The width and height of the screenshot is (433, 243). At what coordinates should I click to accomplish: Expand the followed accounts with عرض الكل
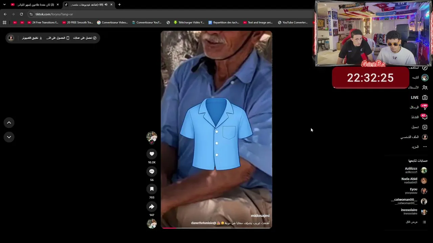[x=416, y=222]
